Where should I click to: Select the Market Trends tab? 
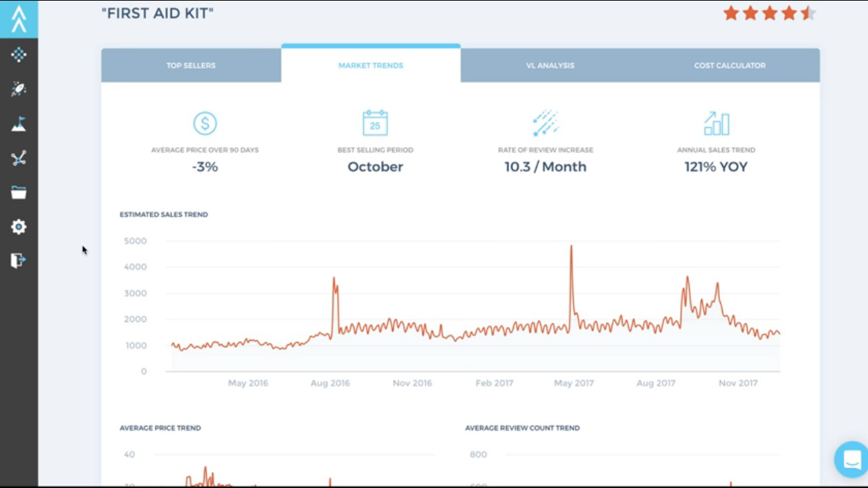pos(371,65)
